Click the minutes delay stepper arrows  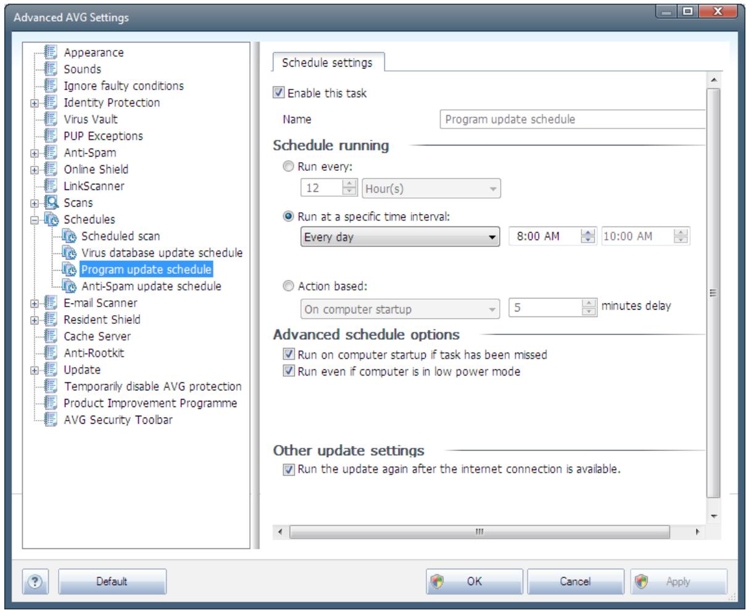[x=589, y=308]
